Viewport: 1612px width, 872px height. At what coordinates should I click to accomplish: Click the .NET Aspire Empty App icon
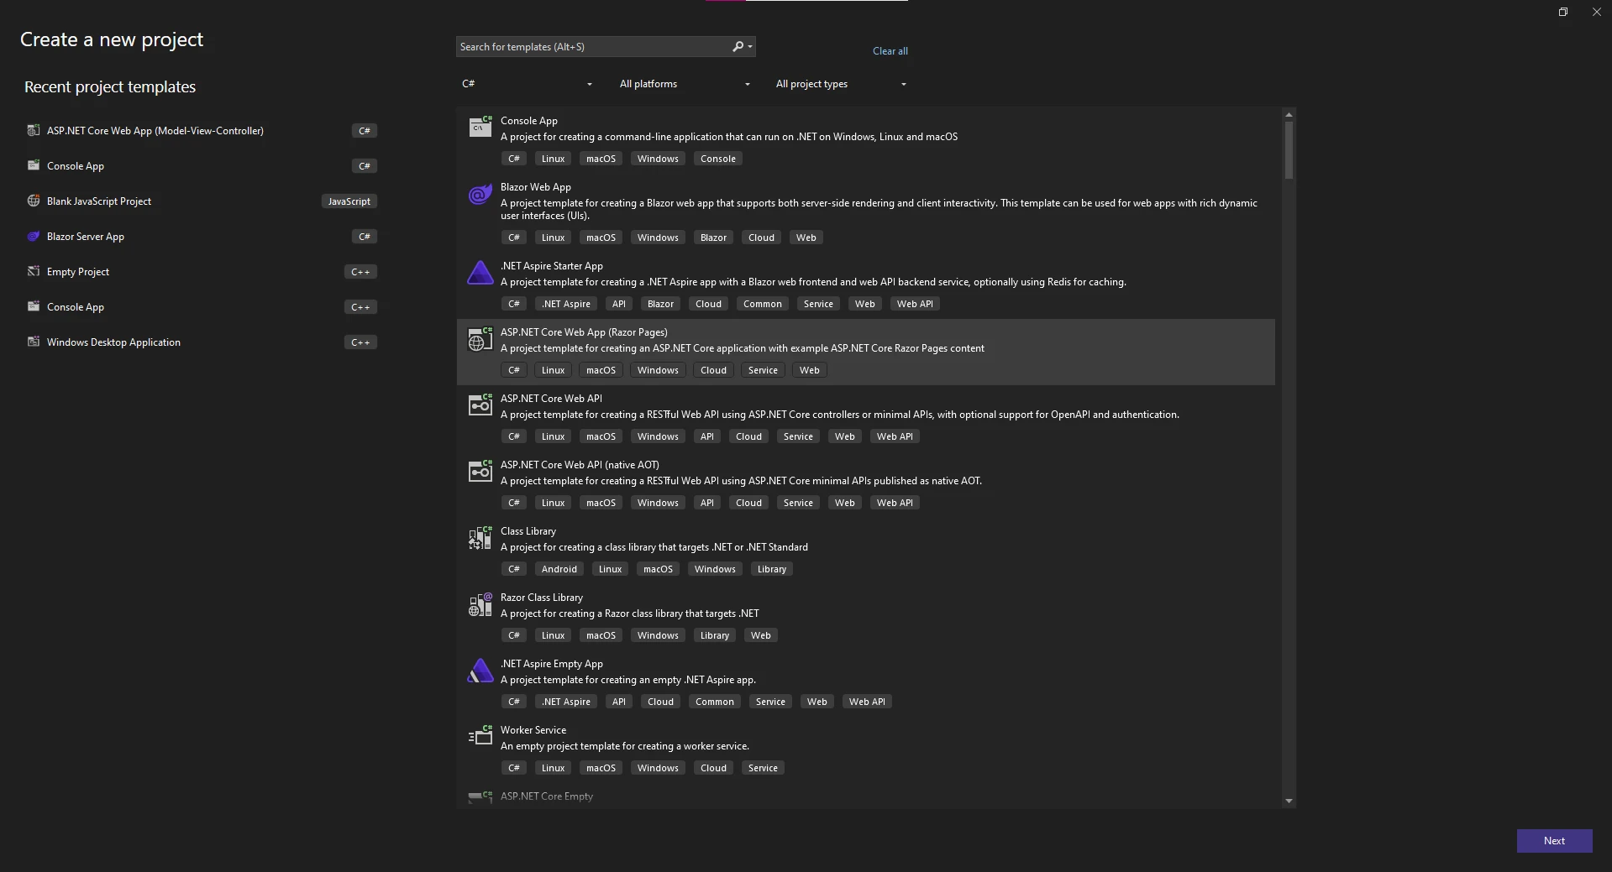(x=480, y=671)
